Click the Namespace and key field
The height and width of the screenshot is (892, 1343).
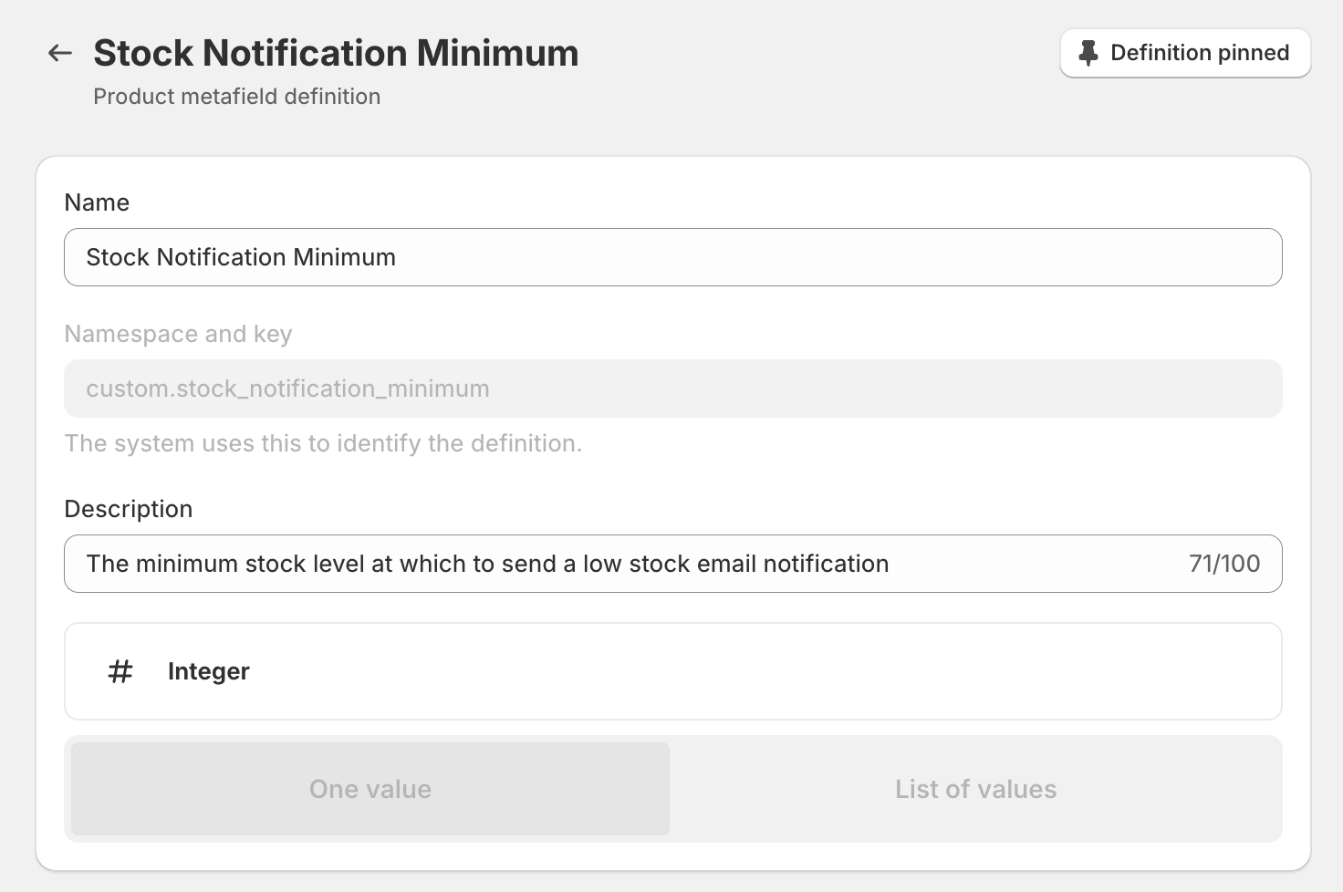click(673, 389)
